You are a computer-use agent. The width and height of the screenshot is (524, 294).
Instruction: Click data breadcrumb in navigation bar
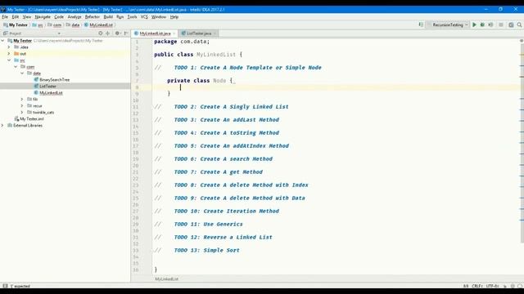pyautogui.click(x=73, y=25)
